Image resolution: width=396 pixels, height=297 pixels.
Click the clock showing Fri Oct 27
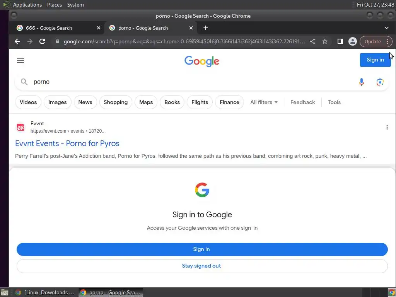pyautogui.click(x=375, y=5)
